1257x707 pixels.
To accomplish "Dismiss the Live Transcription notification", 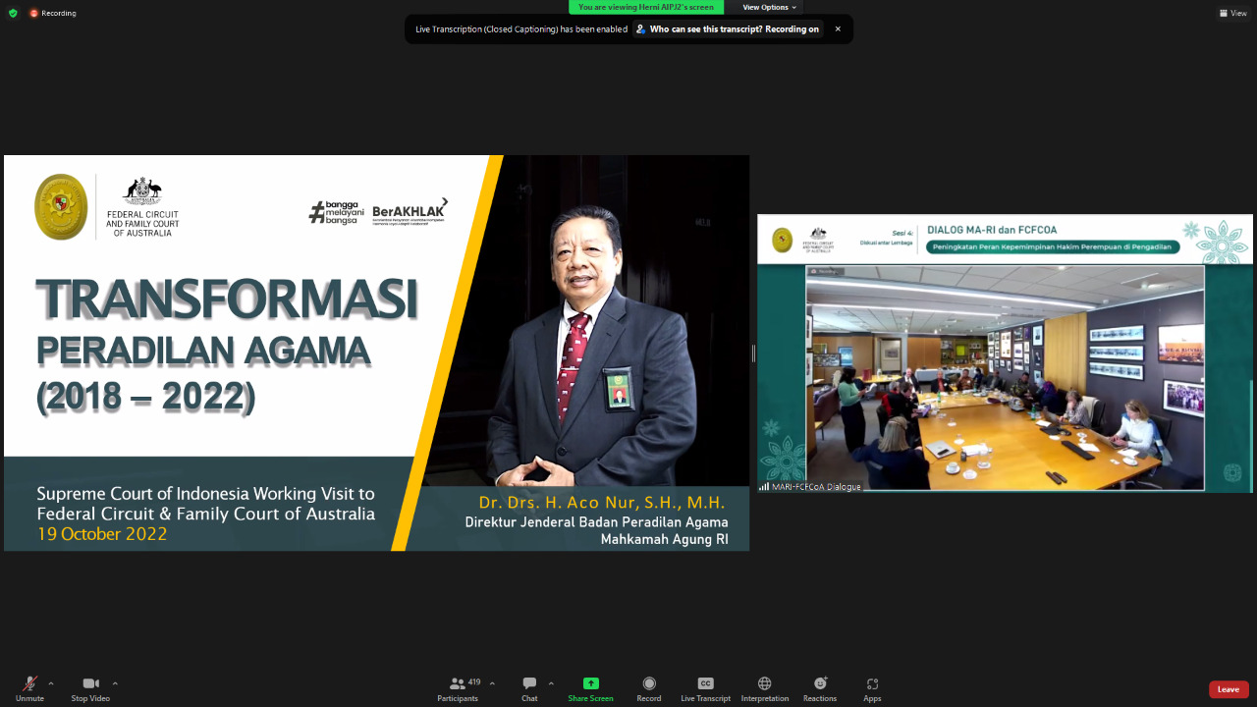I will 838,29.
